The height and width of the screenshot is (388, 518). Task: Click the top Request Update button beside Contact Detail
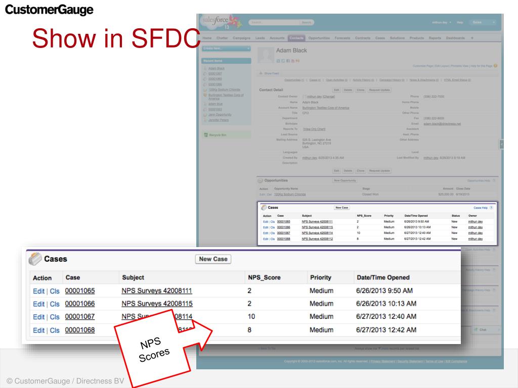click(379, 90)
